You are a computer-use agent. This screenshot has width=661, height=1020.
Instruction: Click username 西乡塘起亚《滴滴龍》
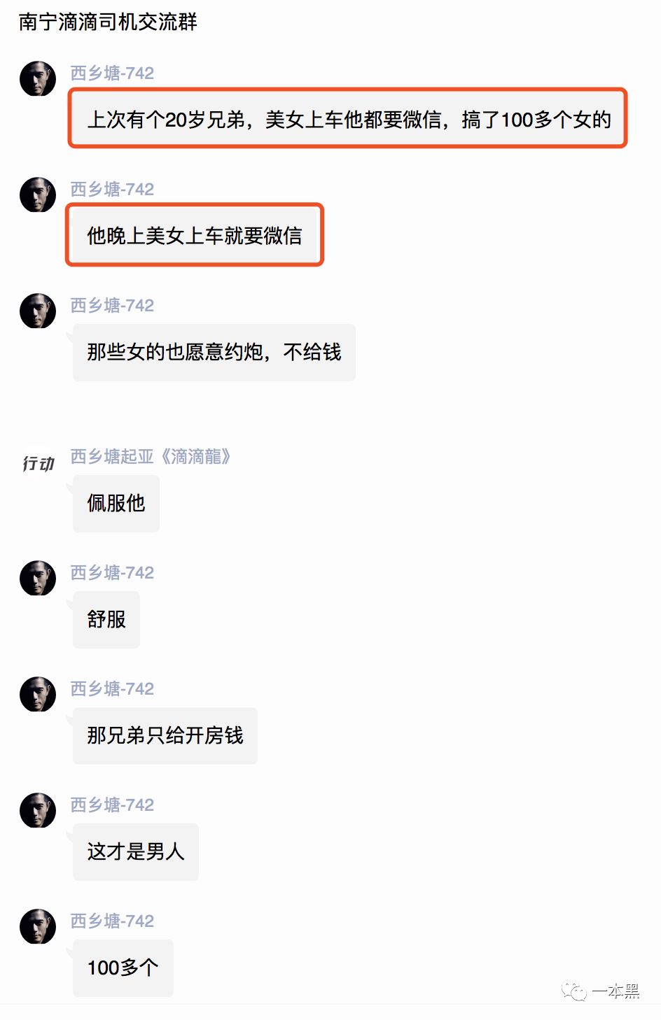(x=151, y=457)
